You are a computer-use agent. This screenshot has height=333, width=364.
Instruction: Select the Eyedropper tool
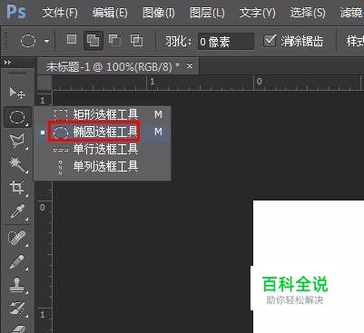point(17,211)
